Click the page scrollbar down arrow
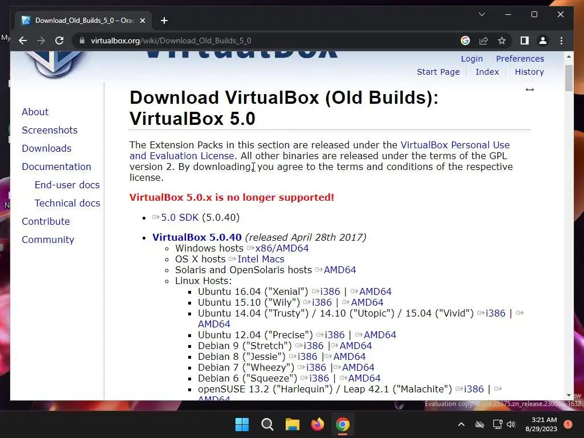 click(x=569, y=395)
